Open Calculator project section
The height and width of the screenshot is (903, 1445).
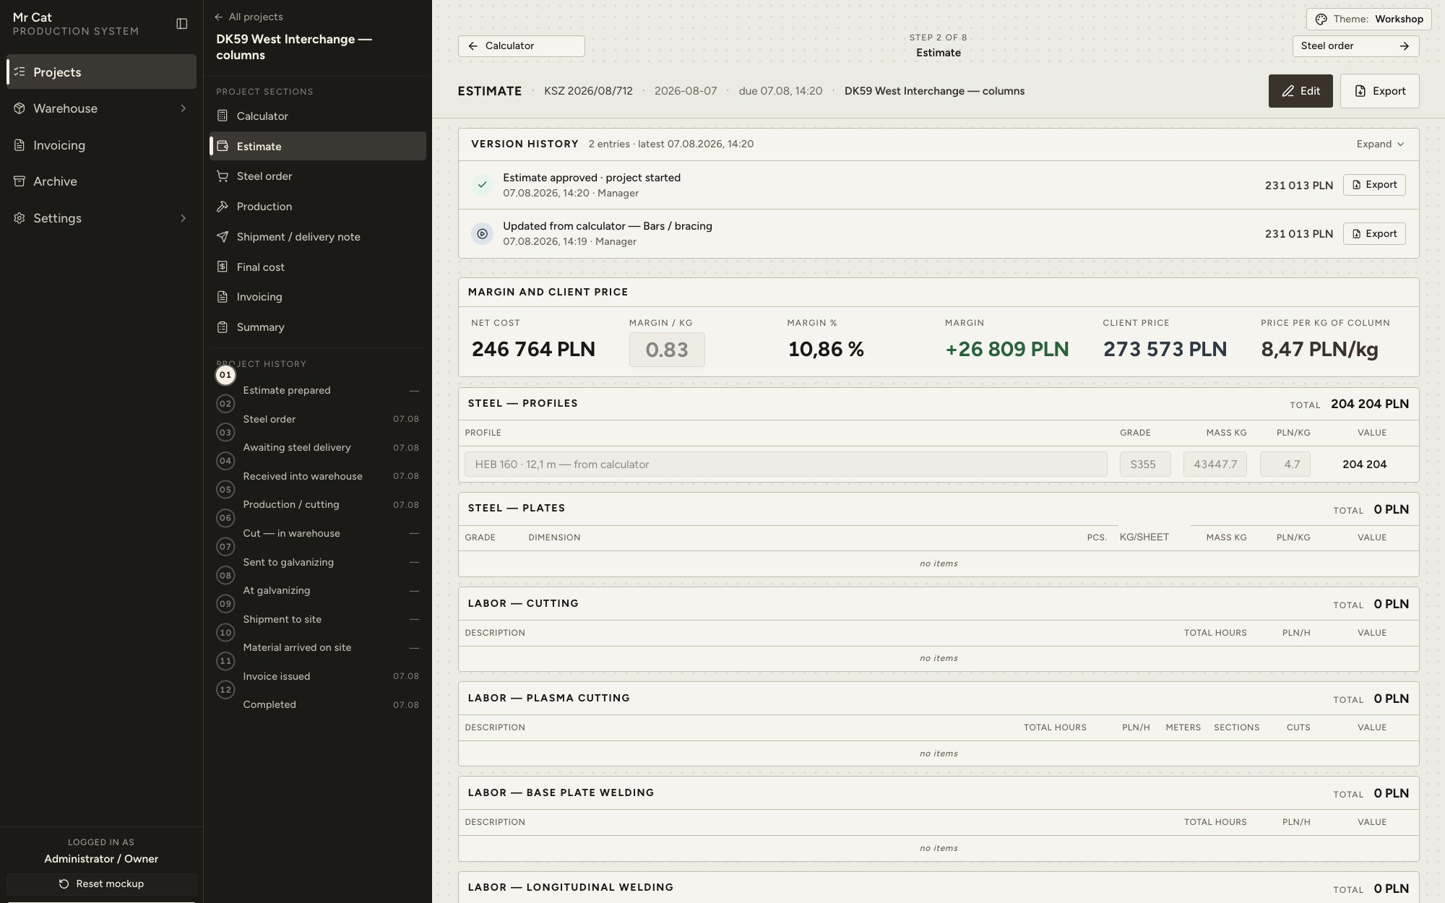click(x=318, y=116)
